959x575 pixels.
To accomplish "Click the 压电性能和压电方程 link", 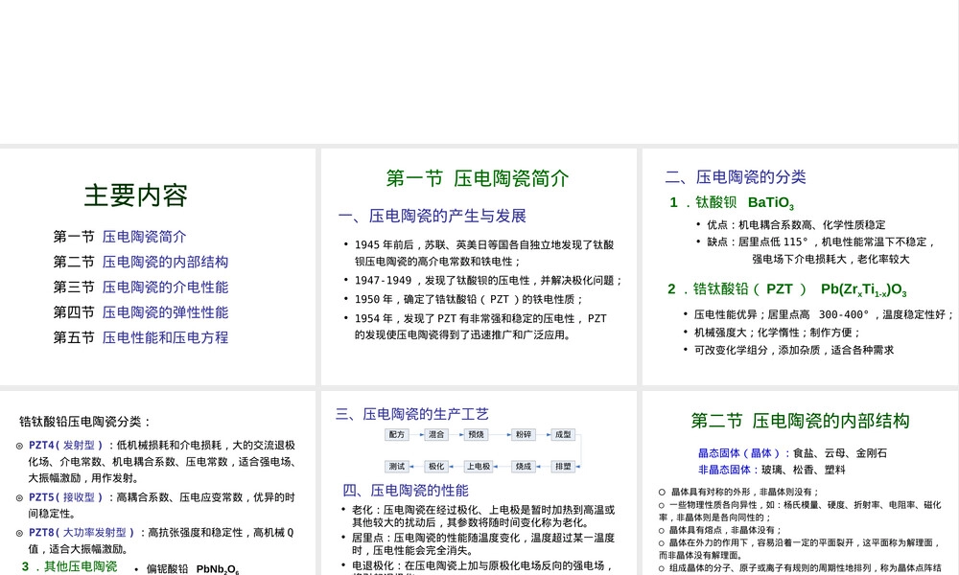I will (x=165, y=337).
